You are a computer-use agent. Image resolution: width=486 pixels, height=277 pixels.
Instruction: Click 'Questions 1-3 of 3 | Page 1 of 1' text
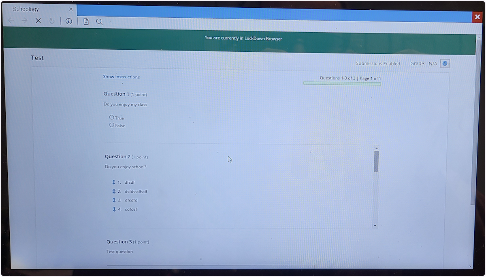click(x=350, y=78)
